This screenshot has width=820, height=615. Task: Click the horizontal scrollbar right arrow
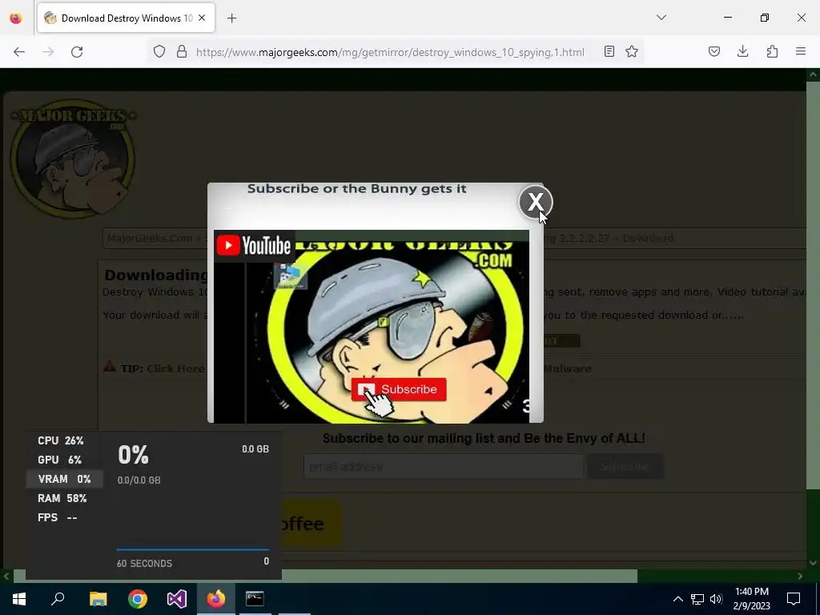[x=800, y=576]
